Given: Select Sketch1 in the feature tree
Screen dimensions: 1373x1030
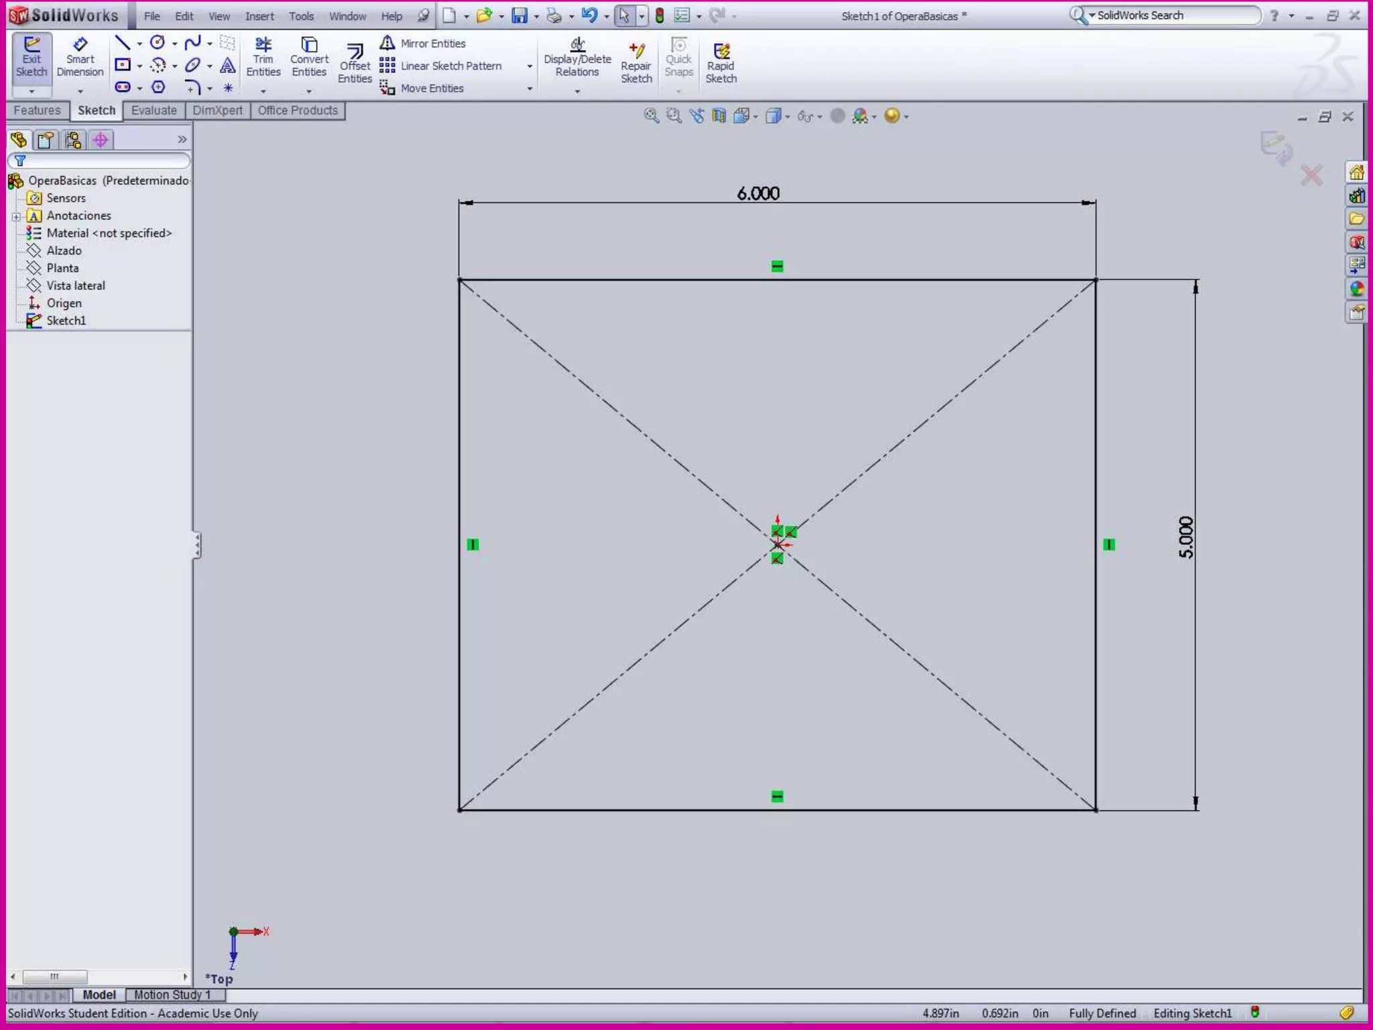Looking at the screenshot, I should [x=66, y=321].
